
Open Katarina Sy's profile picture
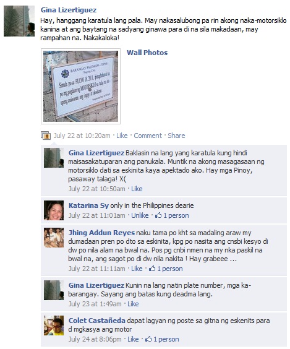[x=54, y=210]
